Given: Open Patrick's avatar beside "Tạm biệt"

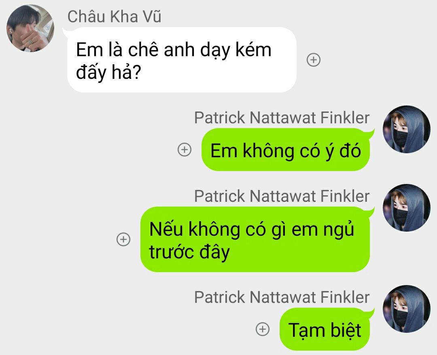Looking at the screenshot, I should click(407, 309).
